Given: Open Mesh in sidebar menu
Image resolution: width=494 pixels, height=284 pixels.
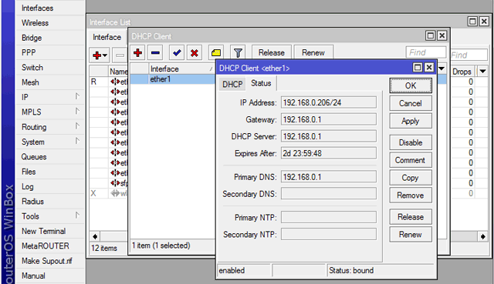Looking at the screenshot, I should [x=30, y=82].
